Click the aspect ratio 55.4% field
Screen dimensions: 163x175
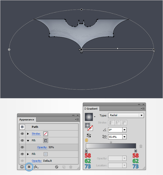[115, 137]
